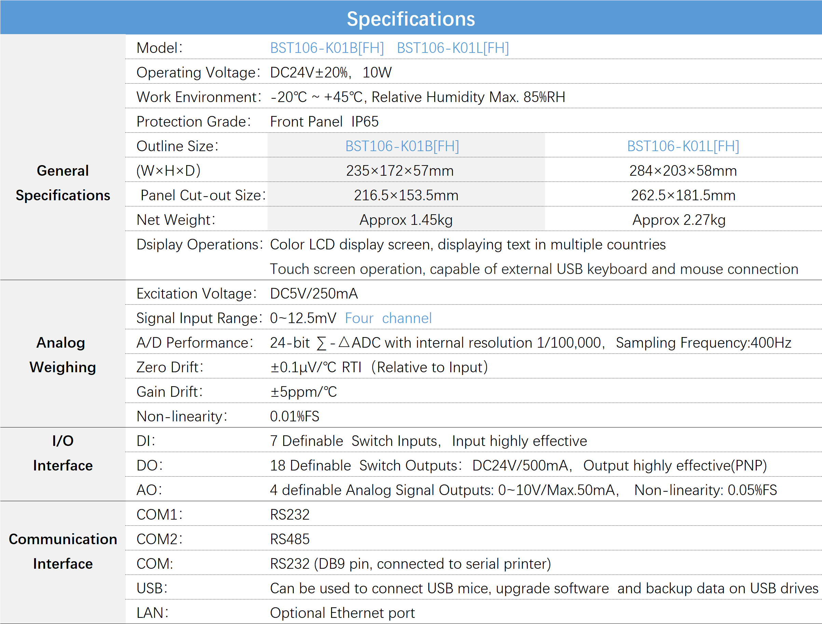Screen dimensions: 822x624
Task: Click the Front Panel IP65 protection value
Action: [324, 121]
